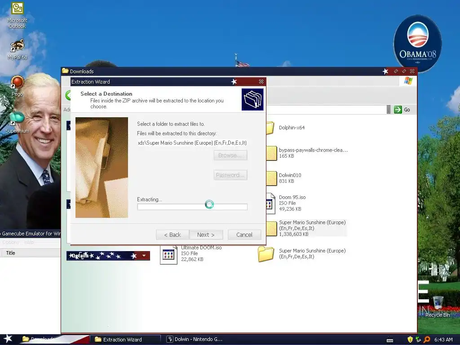Click the 'Select a Destination' heading
This screenshot has height=345, width=460.
[x=106, y=93]
